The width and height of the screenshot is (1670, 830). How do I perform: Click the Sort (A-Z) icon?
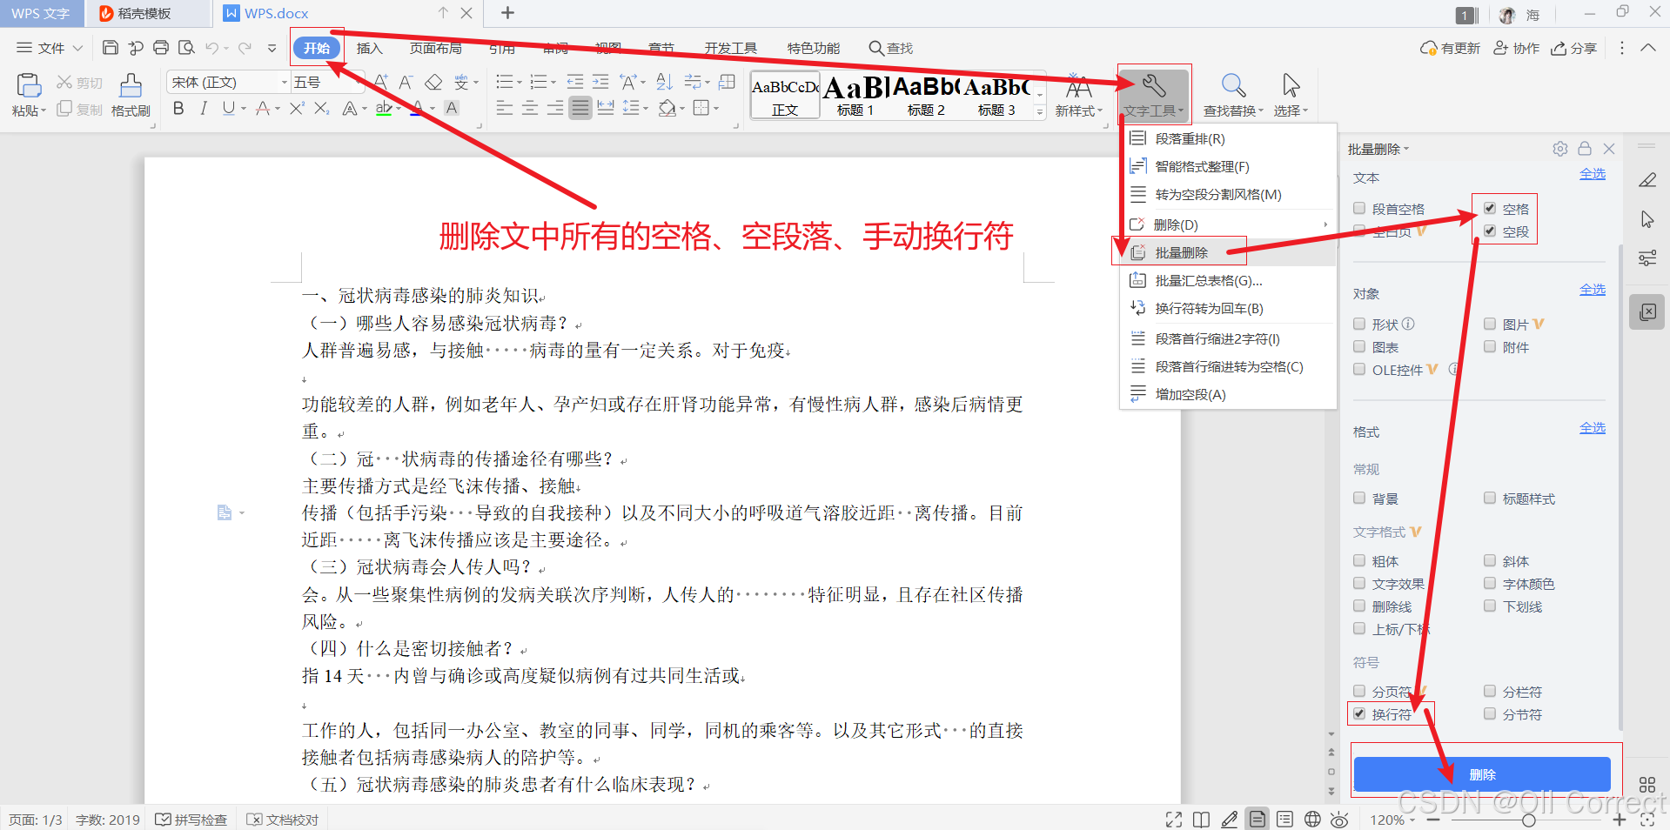pyautogui.click(x=664, y=82)
